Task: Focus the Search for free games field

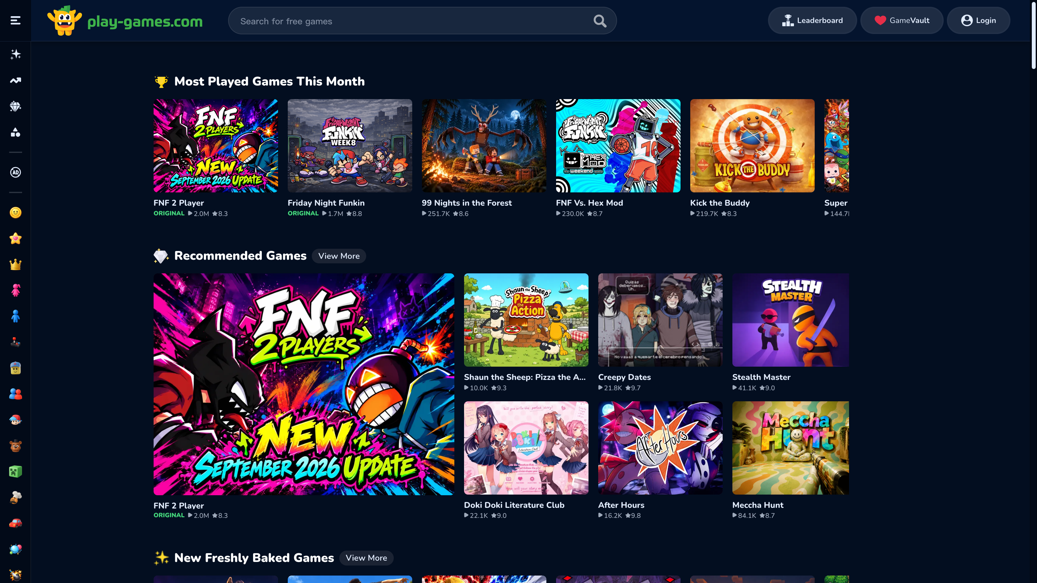Action: [x=422, y=20]
